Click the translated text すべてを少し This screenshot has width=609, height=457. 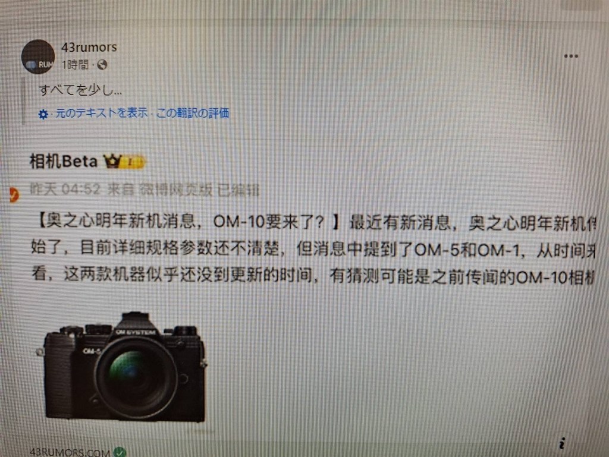pyautogui.click(x=80, y=90)
